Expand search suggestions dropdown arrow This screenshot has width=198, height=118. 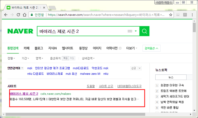136,31
